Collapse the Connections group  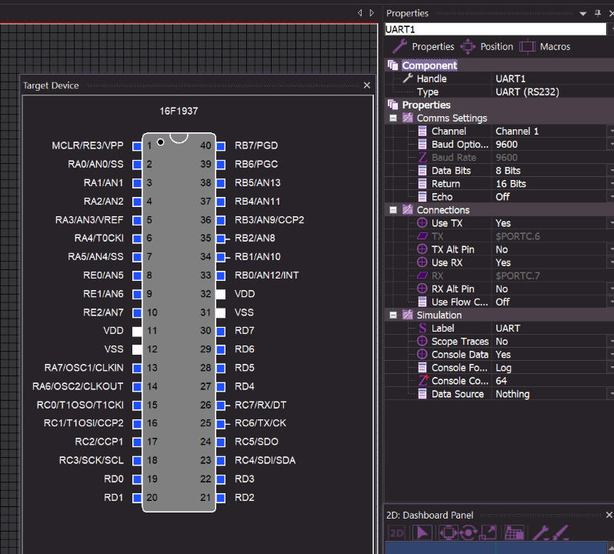(x=393, y=210)
